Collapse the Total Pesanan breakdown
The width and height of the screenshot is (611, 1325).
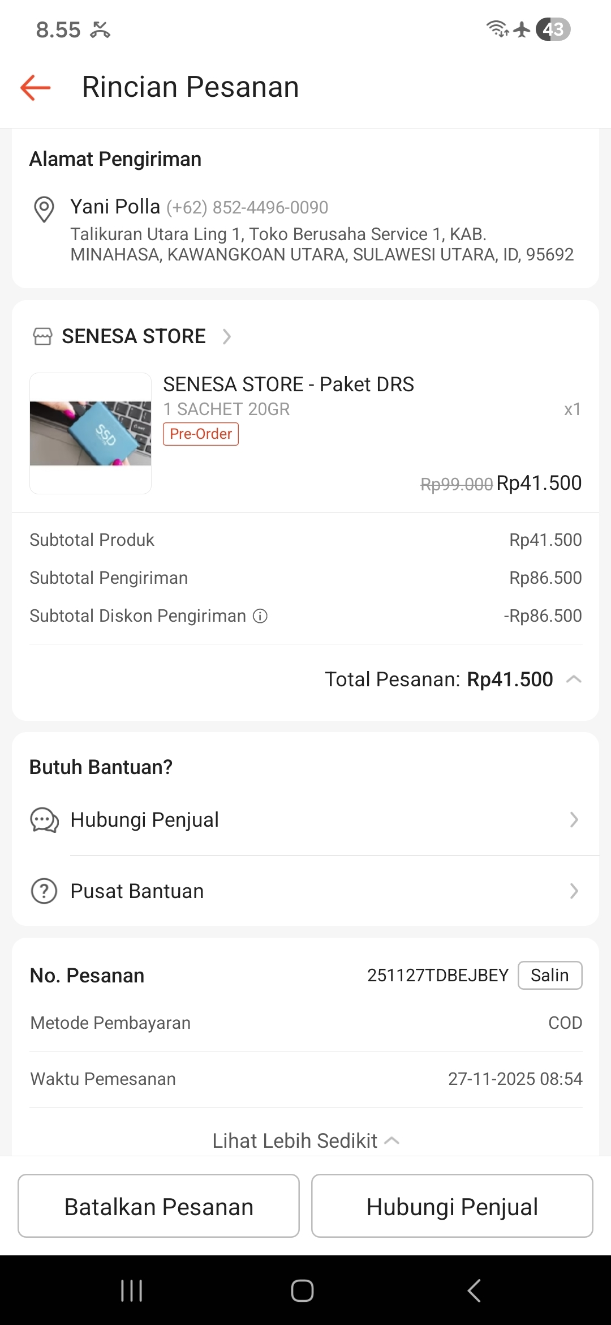[x=574, y=679]
